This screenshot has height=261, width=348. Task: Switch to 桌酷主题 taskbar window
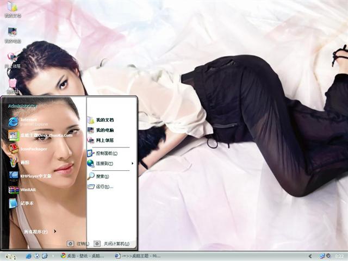[138, 256]
